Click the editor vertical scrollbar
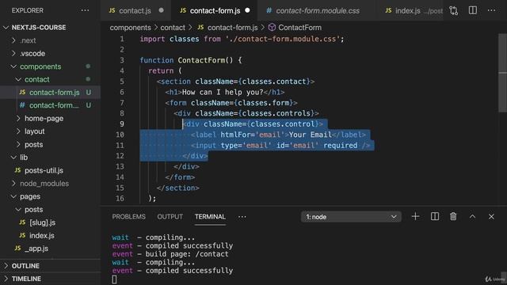The image size is (507, 285). (x=502, y=73)
